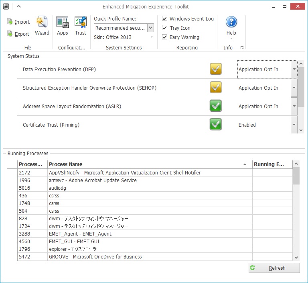Click scroll-down arrow of Running Processes list
The height and width of the screenshot is (283, 308).
pyautogui.click(x=296, y=257)
